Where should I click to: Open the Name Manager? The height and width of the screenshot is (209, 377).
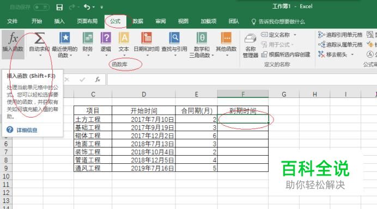(250, 45)
